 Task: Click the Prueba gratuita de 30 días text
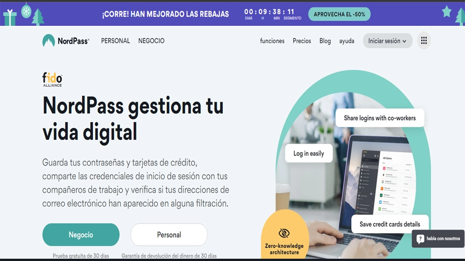81,256
